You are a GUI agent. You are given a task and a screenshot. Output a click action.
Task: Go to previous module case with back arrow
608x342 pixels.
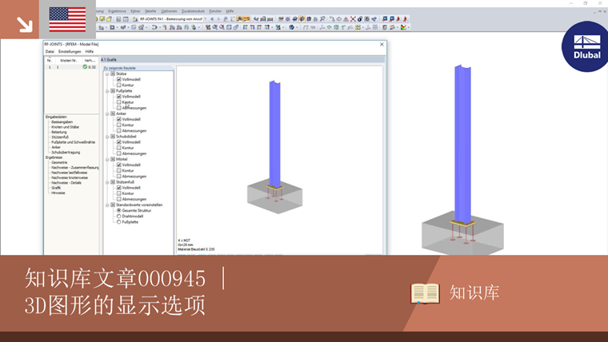tap(212, 18)
